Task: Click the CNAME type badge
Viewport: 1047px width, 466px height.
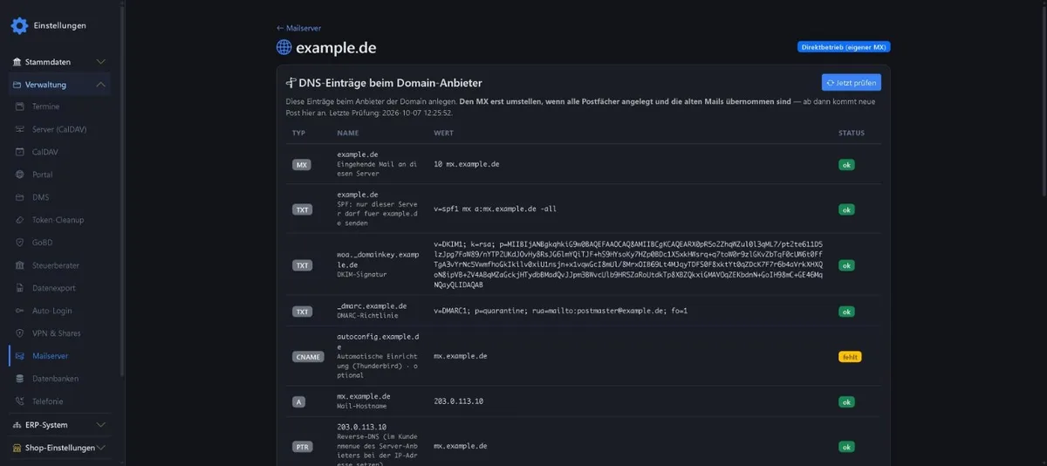Action: 307,357
